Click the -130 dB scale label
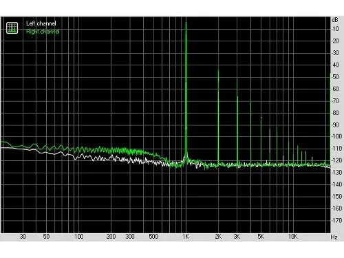The width and height of the screenshot is (344, 258). pos(336,173)
